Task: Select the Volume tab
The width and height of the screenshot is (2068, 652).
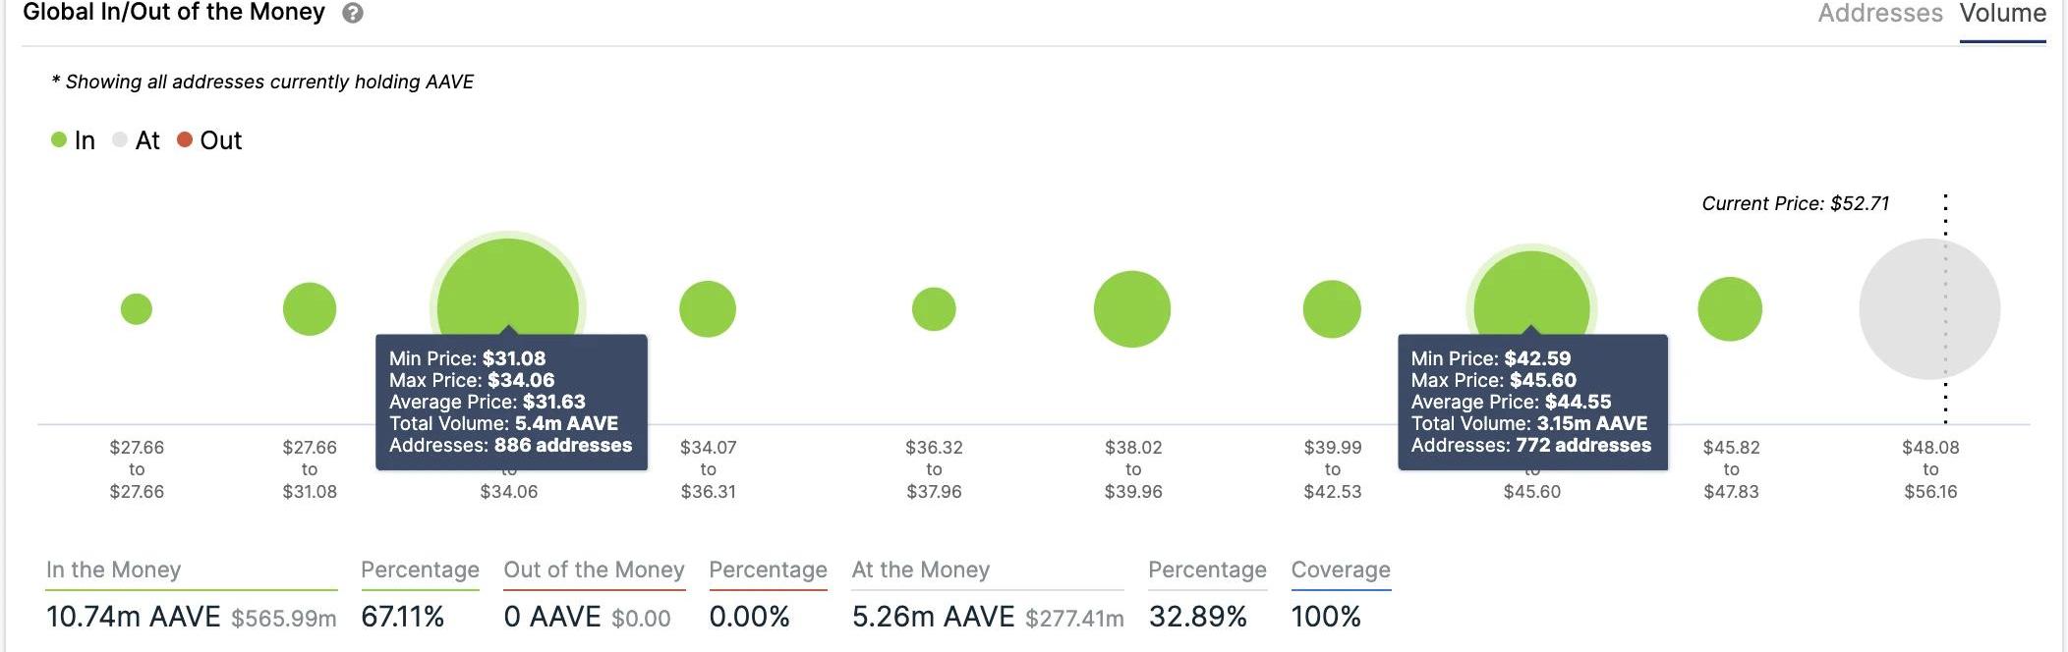Action: click(2002, 14)
